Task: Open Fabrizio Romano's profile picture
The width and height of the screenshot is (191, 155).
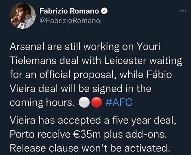Action: pyautogui.click(x=23, y=16)
